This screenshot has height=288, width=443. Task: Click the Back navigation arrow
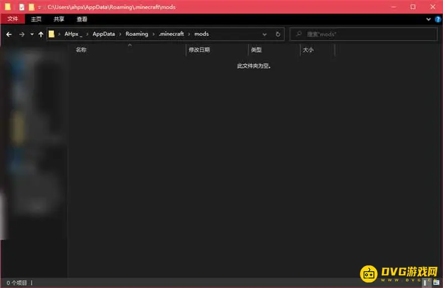[x=9, y=34]
